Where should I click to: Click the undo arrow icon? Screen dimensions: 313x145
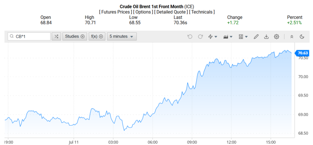pos(190,37)
